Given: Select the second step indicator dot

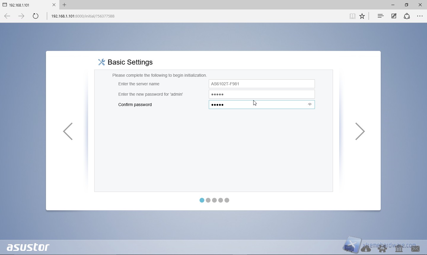Looking at the screenshot, I should (x=208, y=200).
